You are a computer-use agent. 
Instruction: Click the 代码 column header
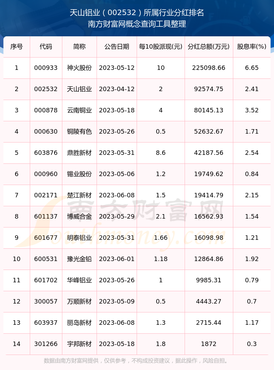(x=46, y=47)
